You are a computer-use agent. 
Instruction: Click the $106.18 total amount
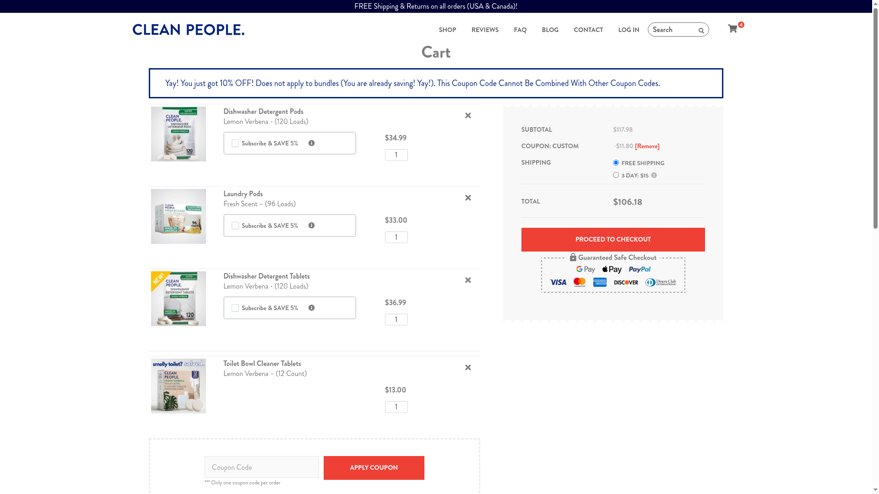click(x=628, y=202)
